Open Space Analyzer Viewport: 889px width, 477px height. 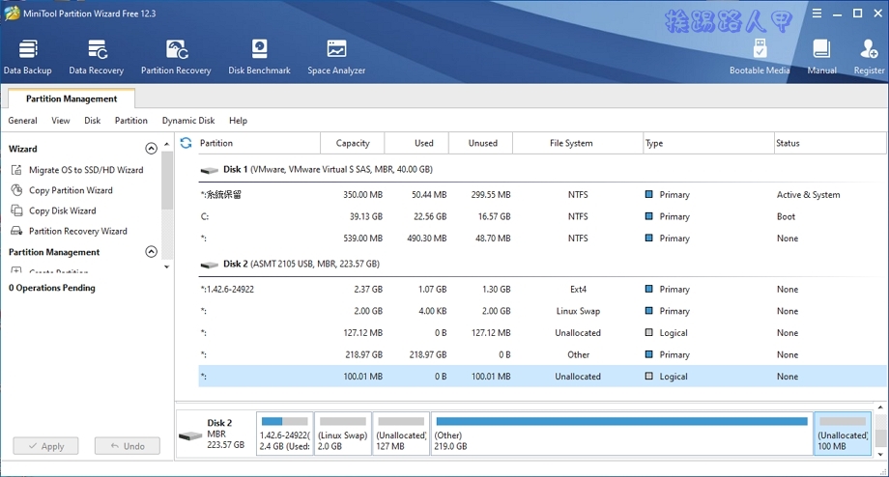[336, 57]
